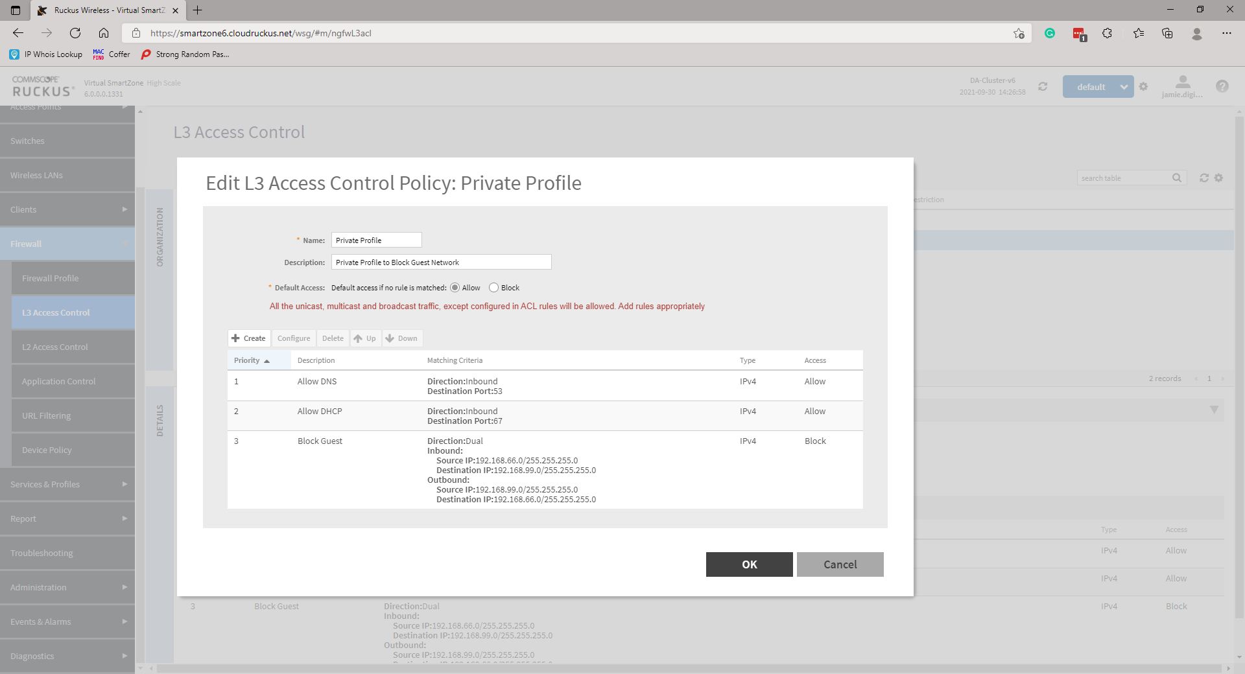Expand Services & Profiles menu

pos(67,484)
